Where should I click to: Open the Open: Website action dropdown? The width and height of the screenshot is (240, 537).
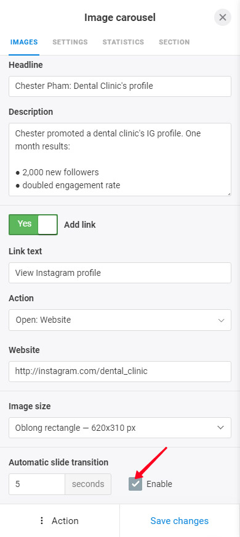[120, 320]
